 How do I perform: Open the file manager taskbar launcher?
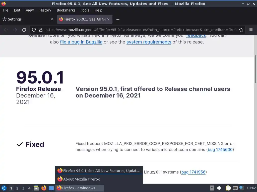point(36,188)
